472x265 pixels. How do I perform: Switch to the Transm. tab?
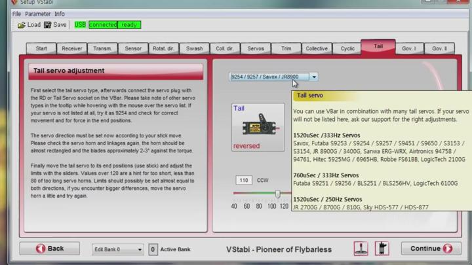tap(102, 48)
